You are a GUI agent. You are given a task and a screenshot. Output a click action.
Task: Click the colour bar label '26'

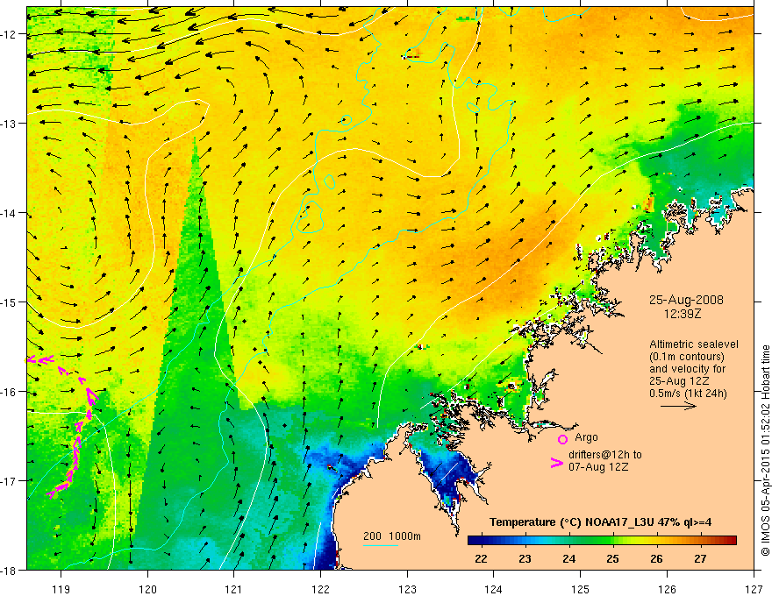[656, 559]
